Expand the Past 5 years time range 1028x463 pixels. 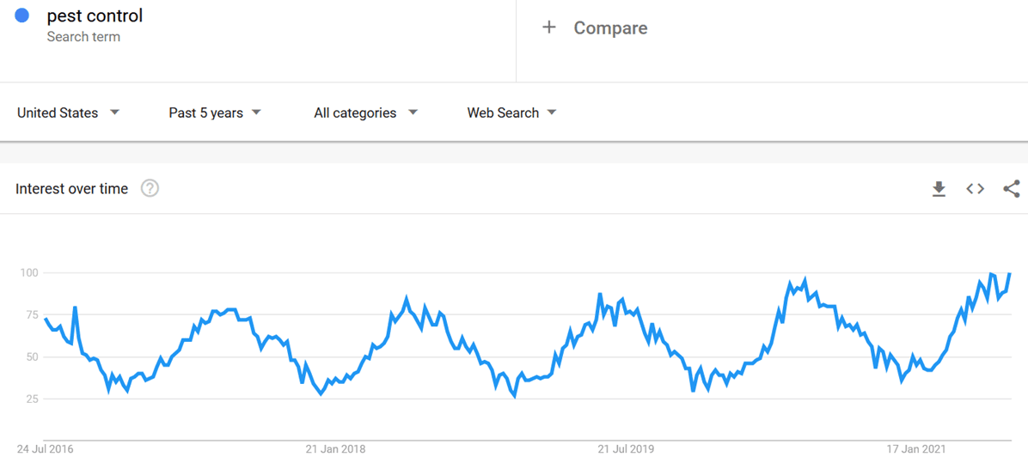[215, 113]
